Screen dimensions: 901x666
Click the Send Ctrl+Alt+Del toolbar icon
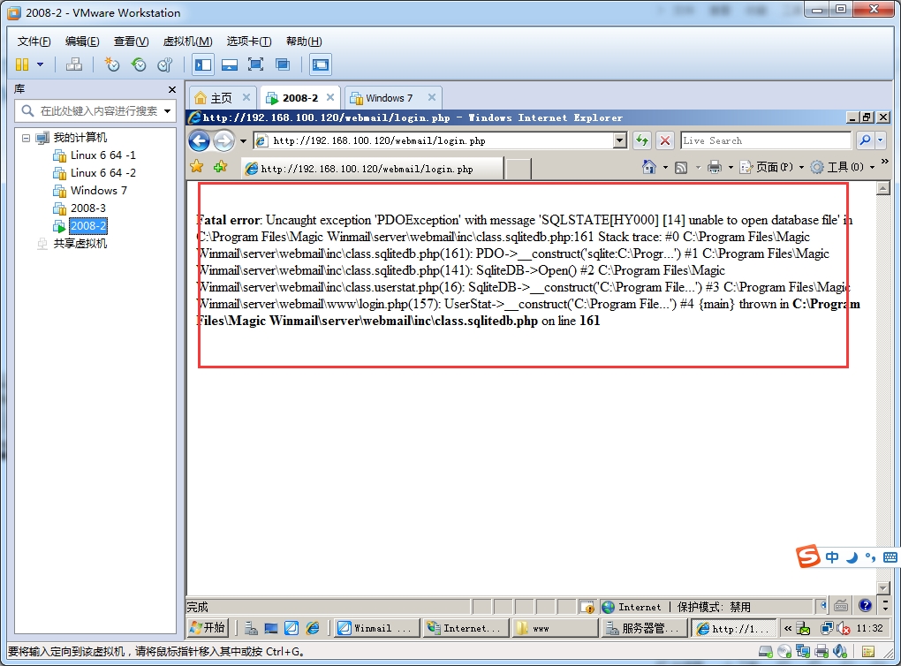click(73, 64)
